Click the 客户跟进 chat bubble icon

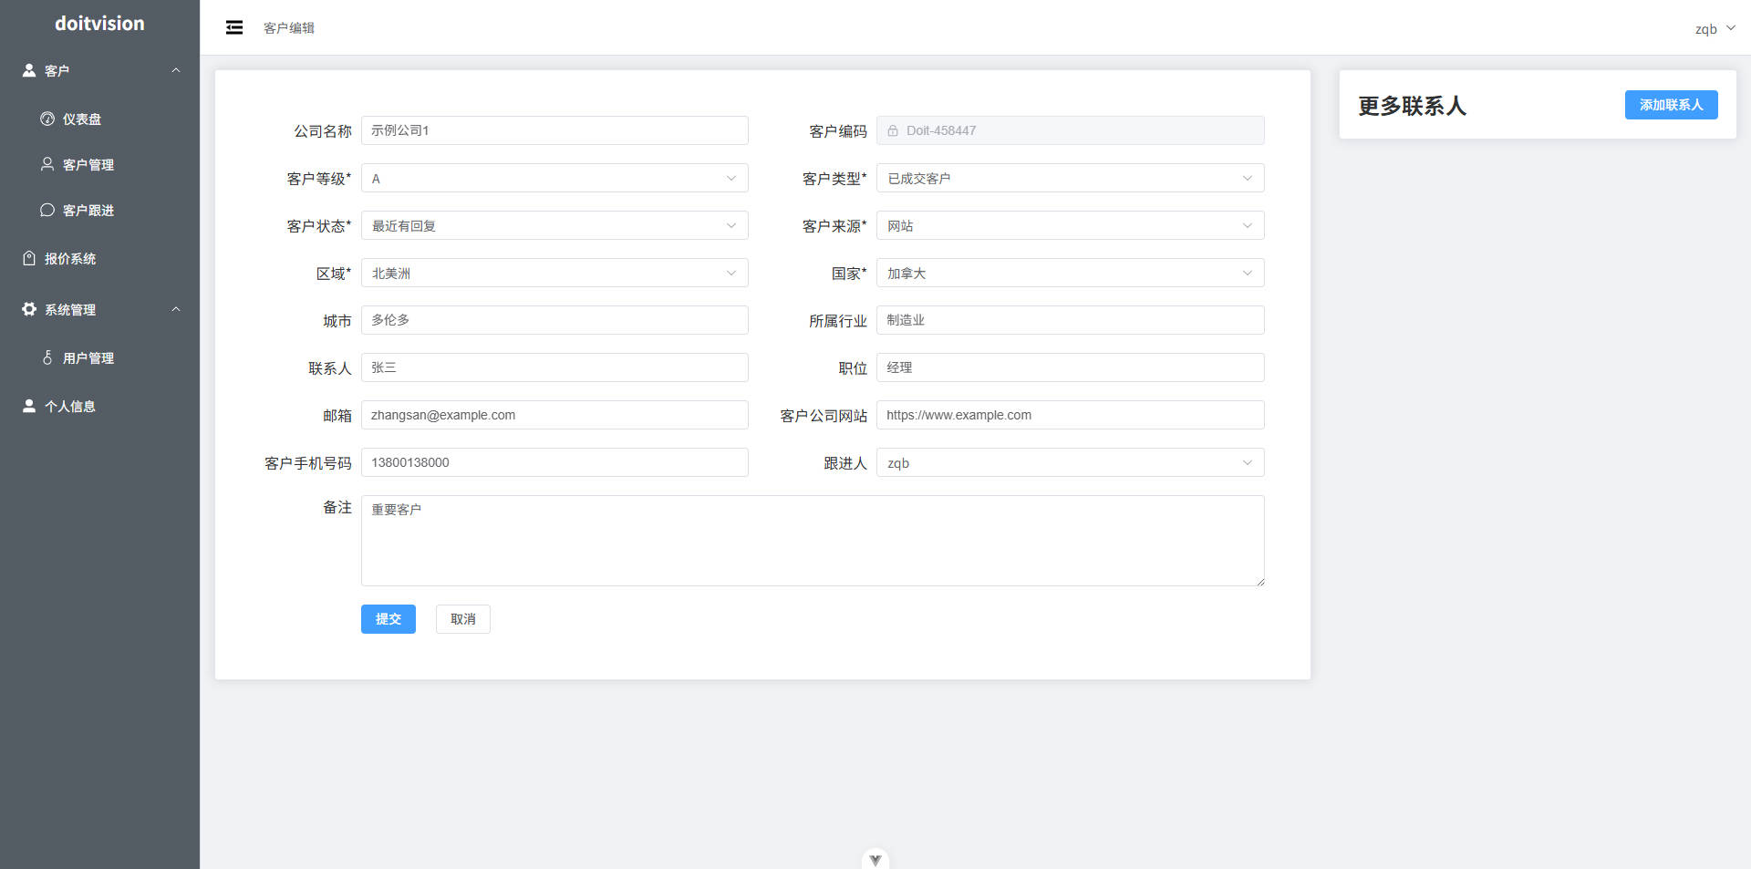pos(47,210)
